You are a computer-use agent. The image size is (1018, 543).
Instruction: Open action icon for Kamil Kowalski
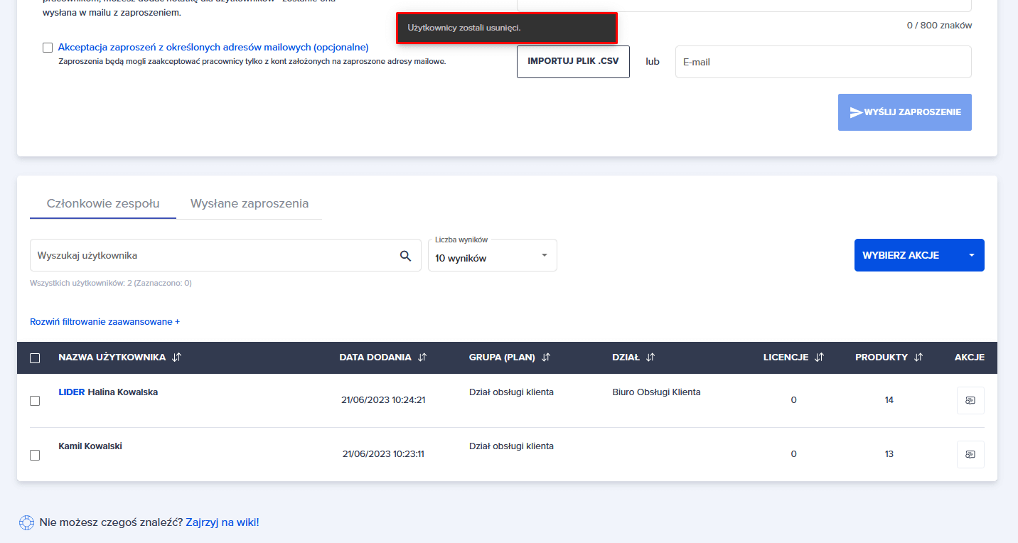click(970, 454)
